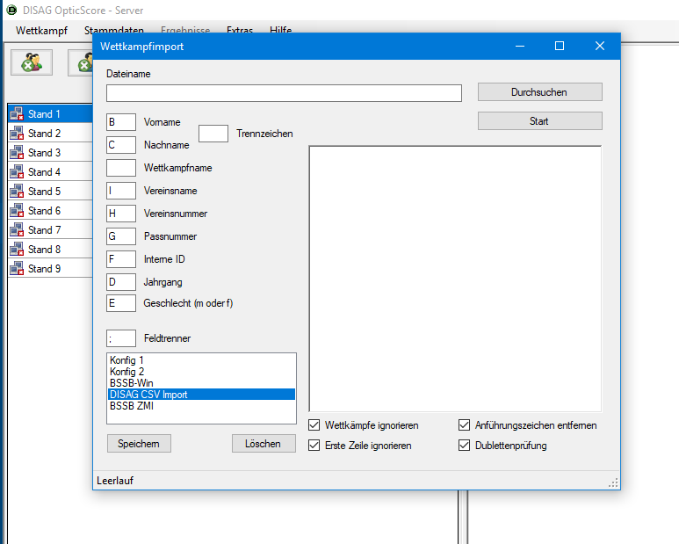Disable Anführungszeichen entfernen option
The width and height of the screenshot is (679, 544).
(x=465, y=425)
